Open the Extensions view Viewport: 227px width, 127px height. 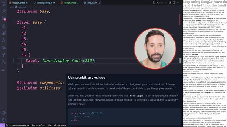(x=4, y=33)
